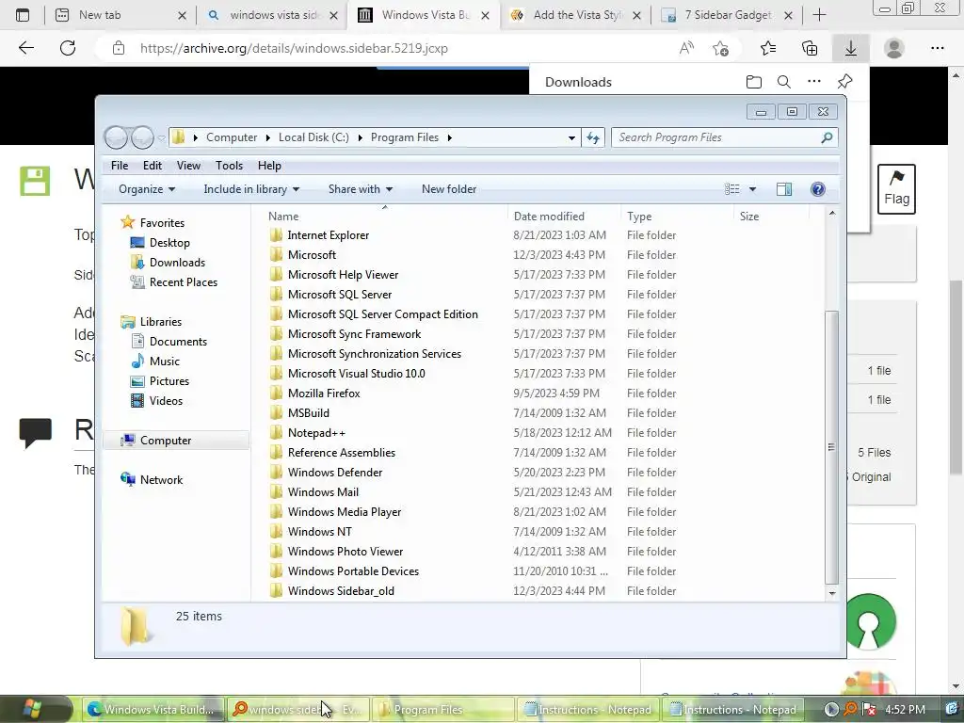Click the Downloads arrow icon in Edge toolbar
Image resolution: width=964 pixels, height=723 pixels.
click(851, 48)
